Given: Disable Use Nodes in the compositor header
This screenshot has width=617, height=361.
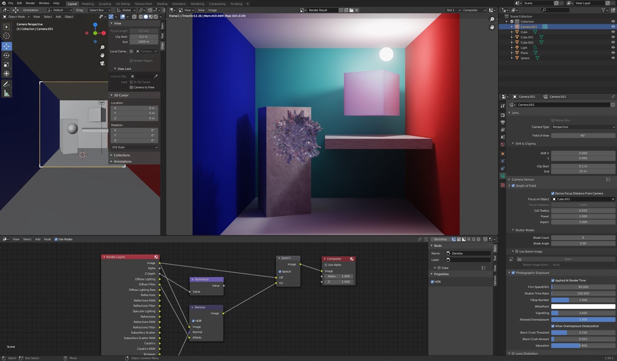Looking at the screenshot, I should 56,239.
